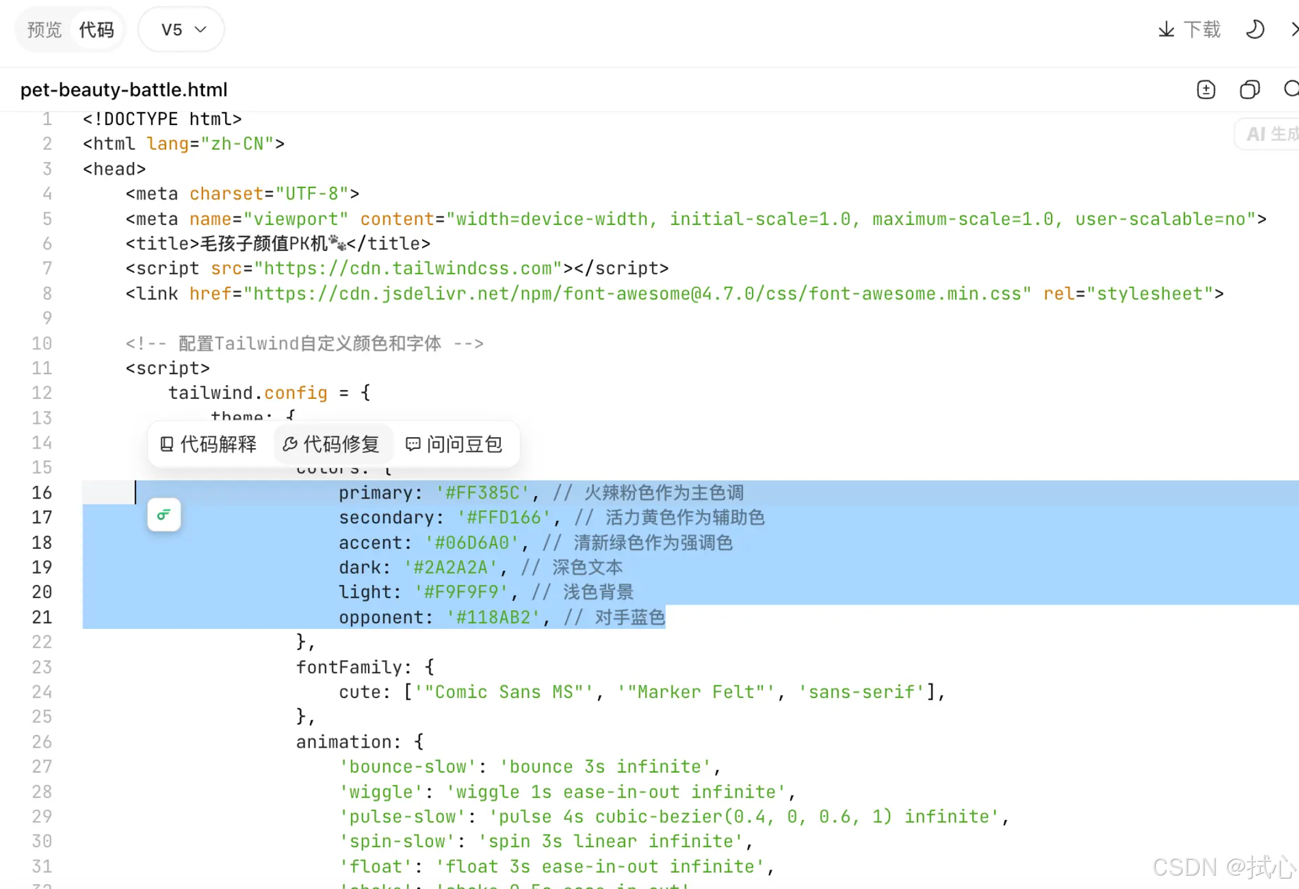Toggle dark mode moon icon
The height and width of the screenshot is (889, 1299).
point(1255,29)
